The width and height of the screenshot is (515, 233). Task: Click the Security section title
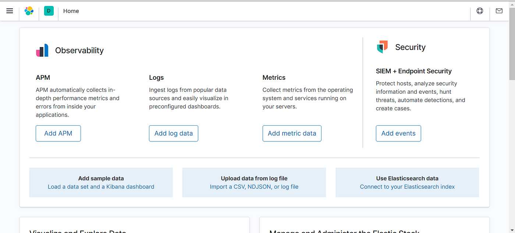[x=410, y=47]
